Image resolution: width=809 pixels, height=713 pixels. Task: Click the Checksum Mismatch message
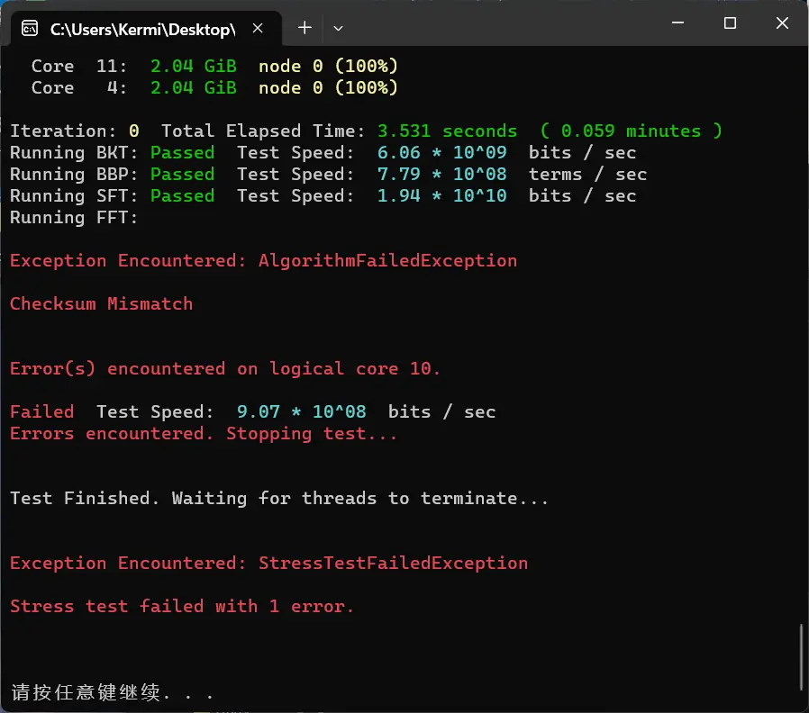(101, 303)
